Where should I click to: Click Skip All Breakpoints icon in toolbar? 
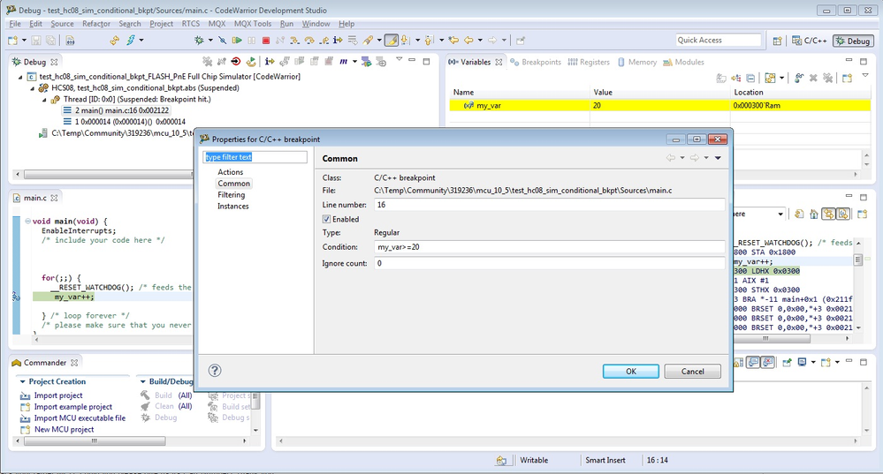pos(223,41)
